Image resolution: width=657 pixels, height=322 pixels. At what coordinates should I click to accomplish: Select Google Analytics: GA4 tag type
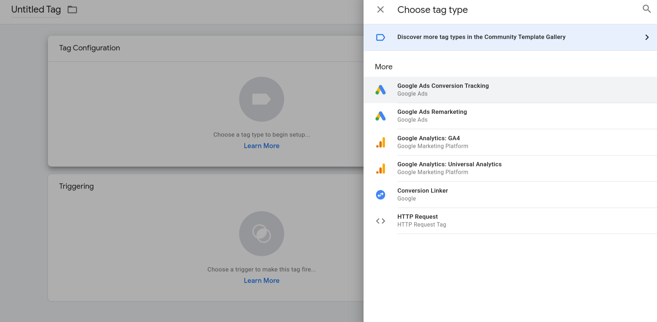[429, 142]
